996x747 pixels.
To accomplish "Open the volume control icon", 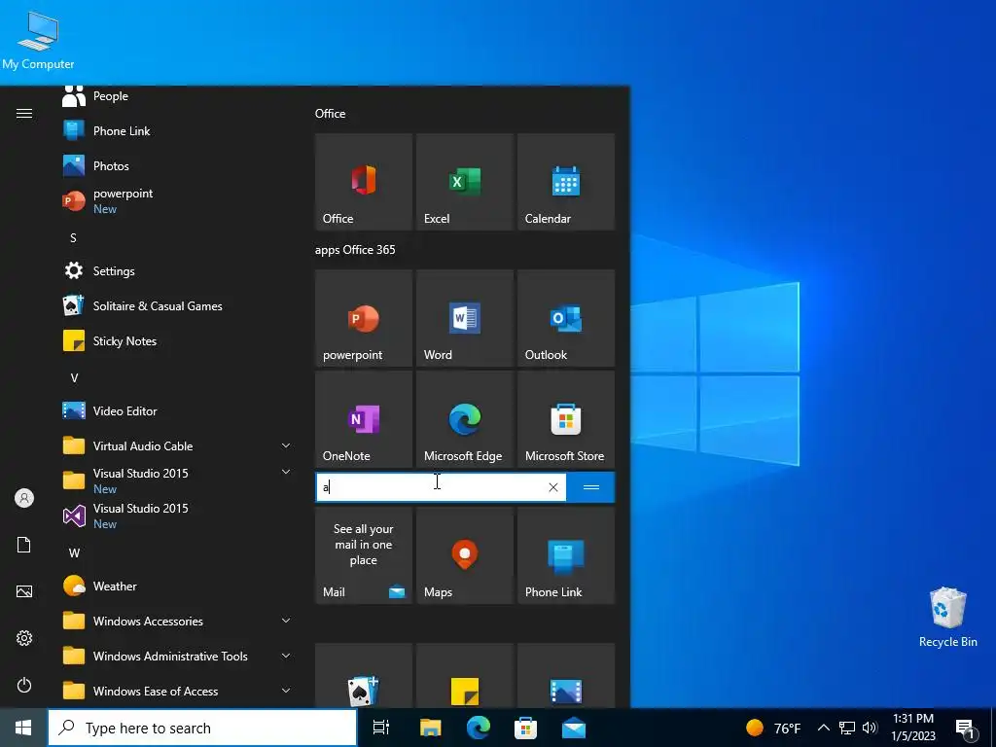I will coord(871,728).
